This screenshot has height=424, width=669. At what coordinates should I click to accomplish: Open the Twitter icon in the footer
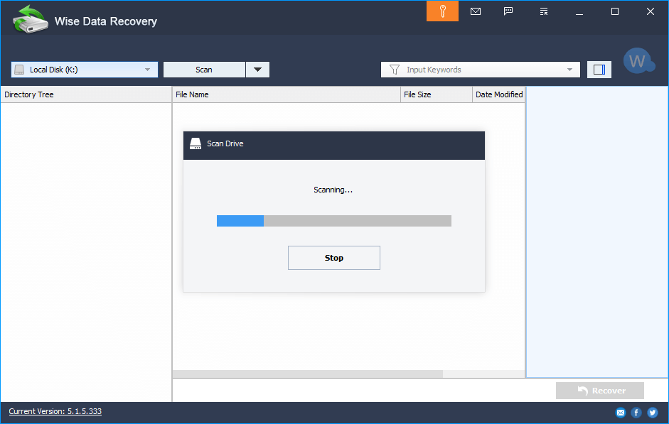coord(653,412)
